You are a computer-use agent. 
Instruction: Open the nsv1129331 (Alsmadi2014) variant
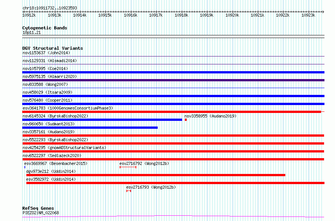coord(50,61)
